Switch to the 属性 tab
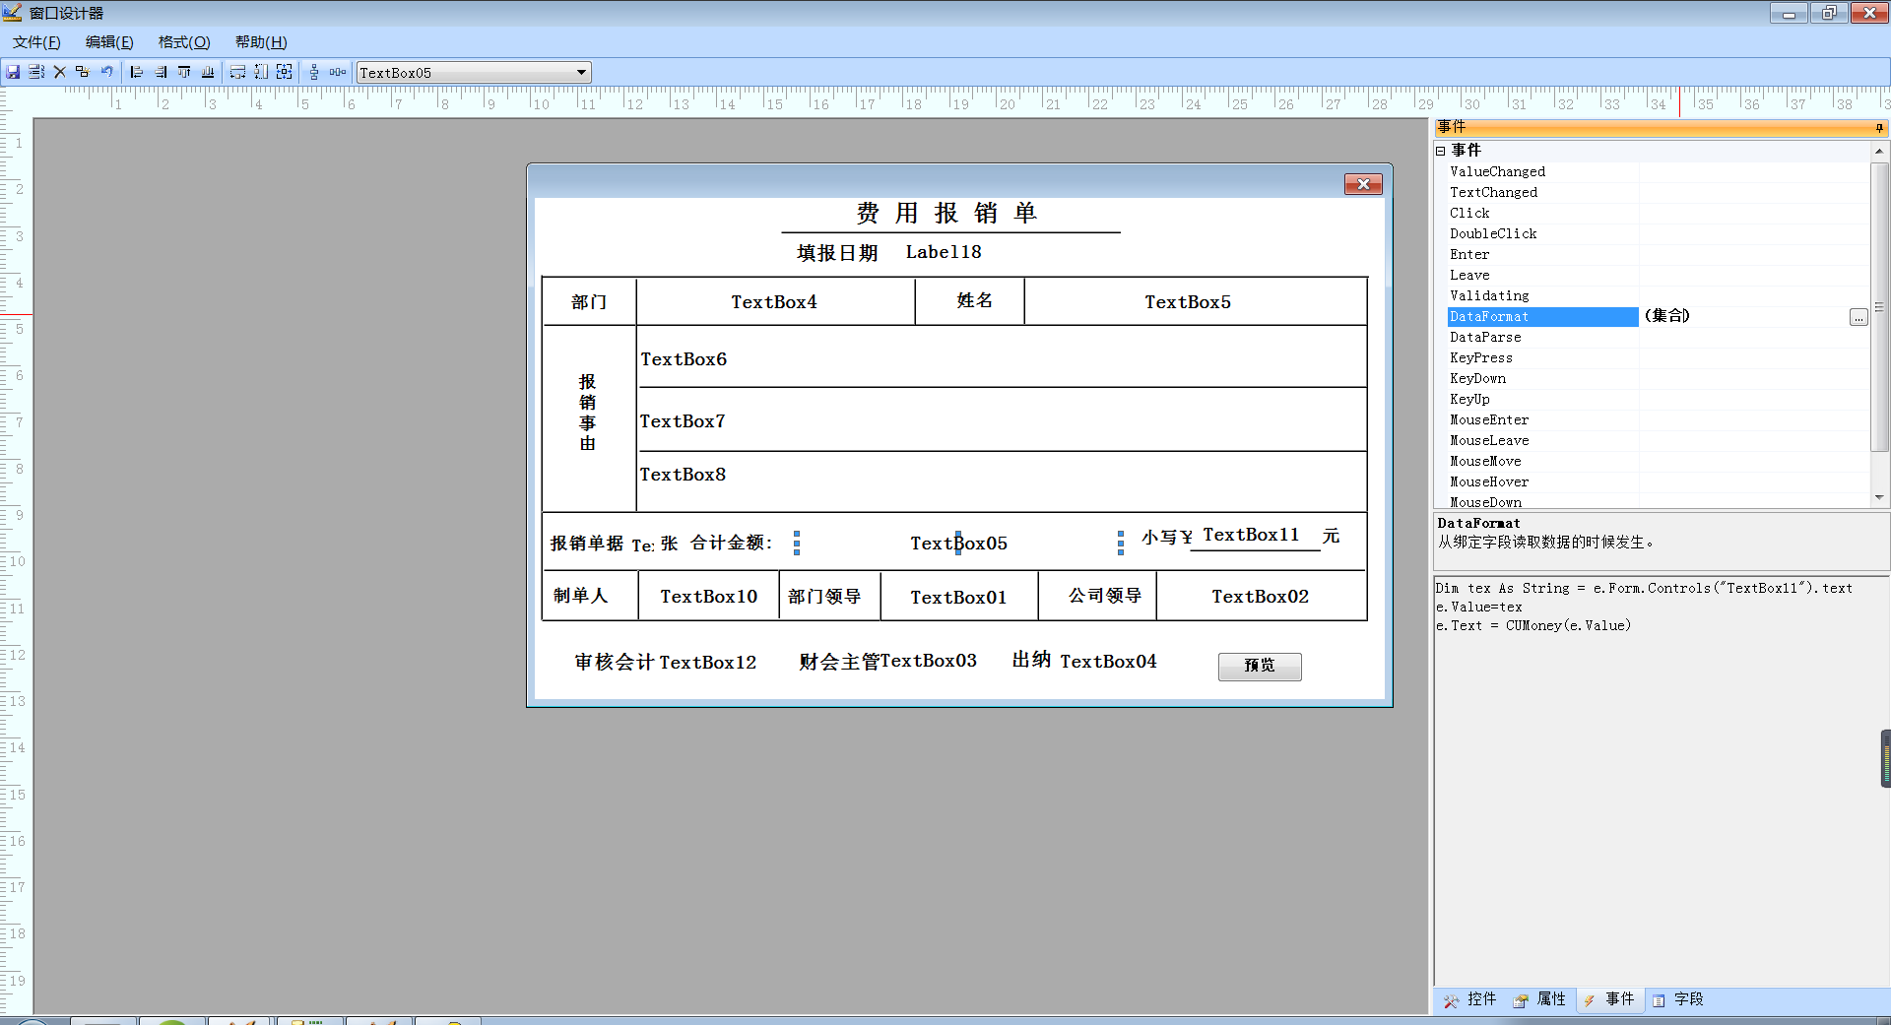This screenshot has width=1891, height=1025. pos(1539,999)
